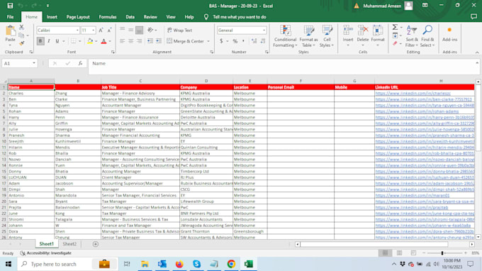This screenshot has height=271, width=482.
Task: Click the Borders icon
Action: tap(74, 41)
